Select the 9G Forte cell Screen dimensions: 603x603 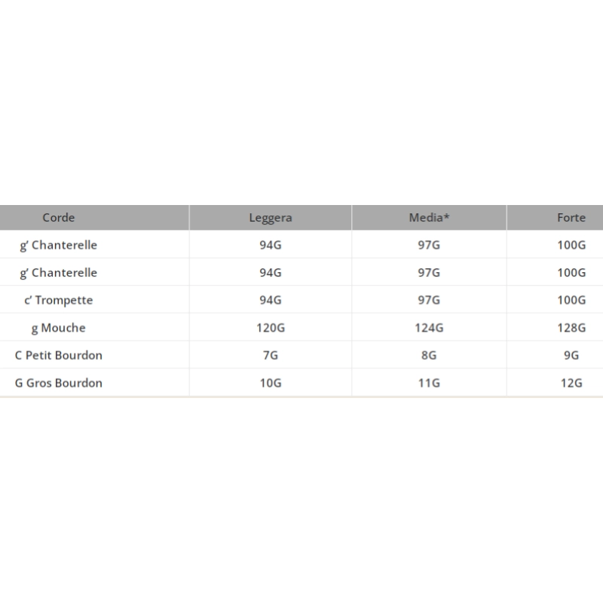click(571, 355)
